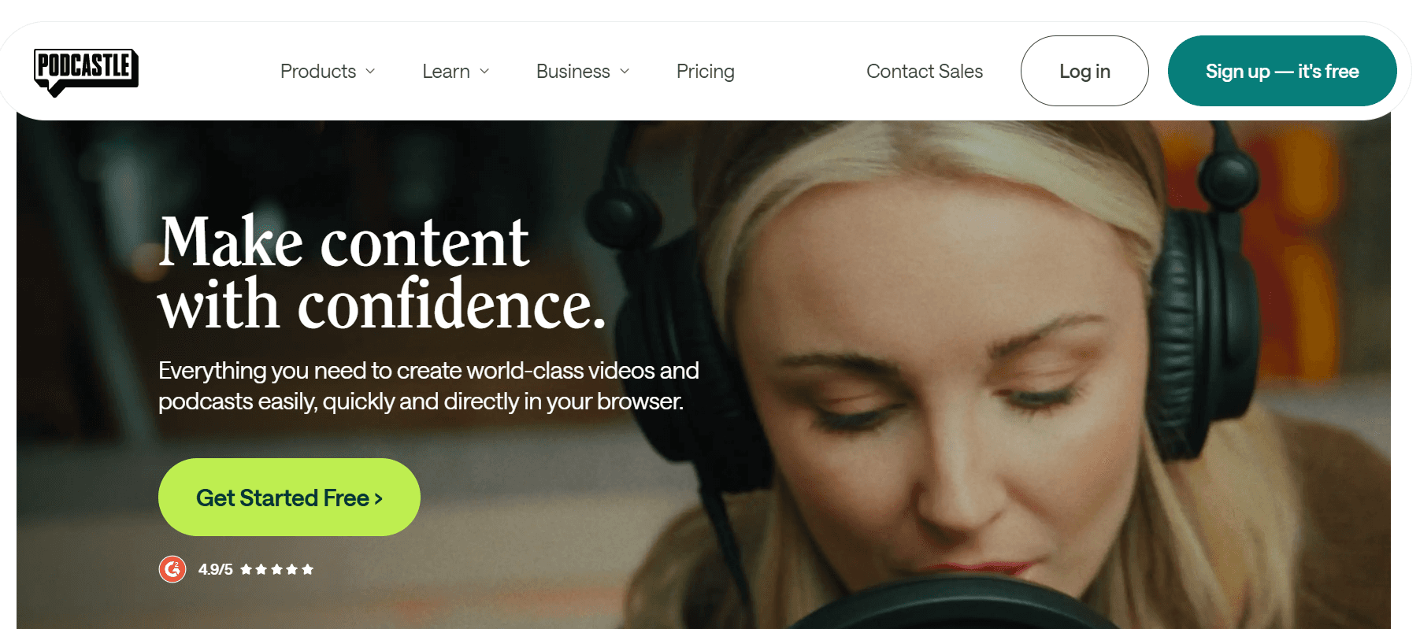
Task: Click the chevron arrow next to Learn
Action: click(484, 71)
